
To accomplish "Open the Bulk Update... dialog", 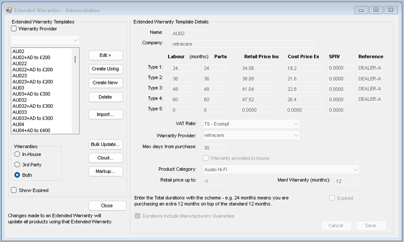I will click(x=105, y=145).
